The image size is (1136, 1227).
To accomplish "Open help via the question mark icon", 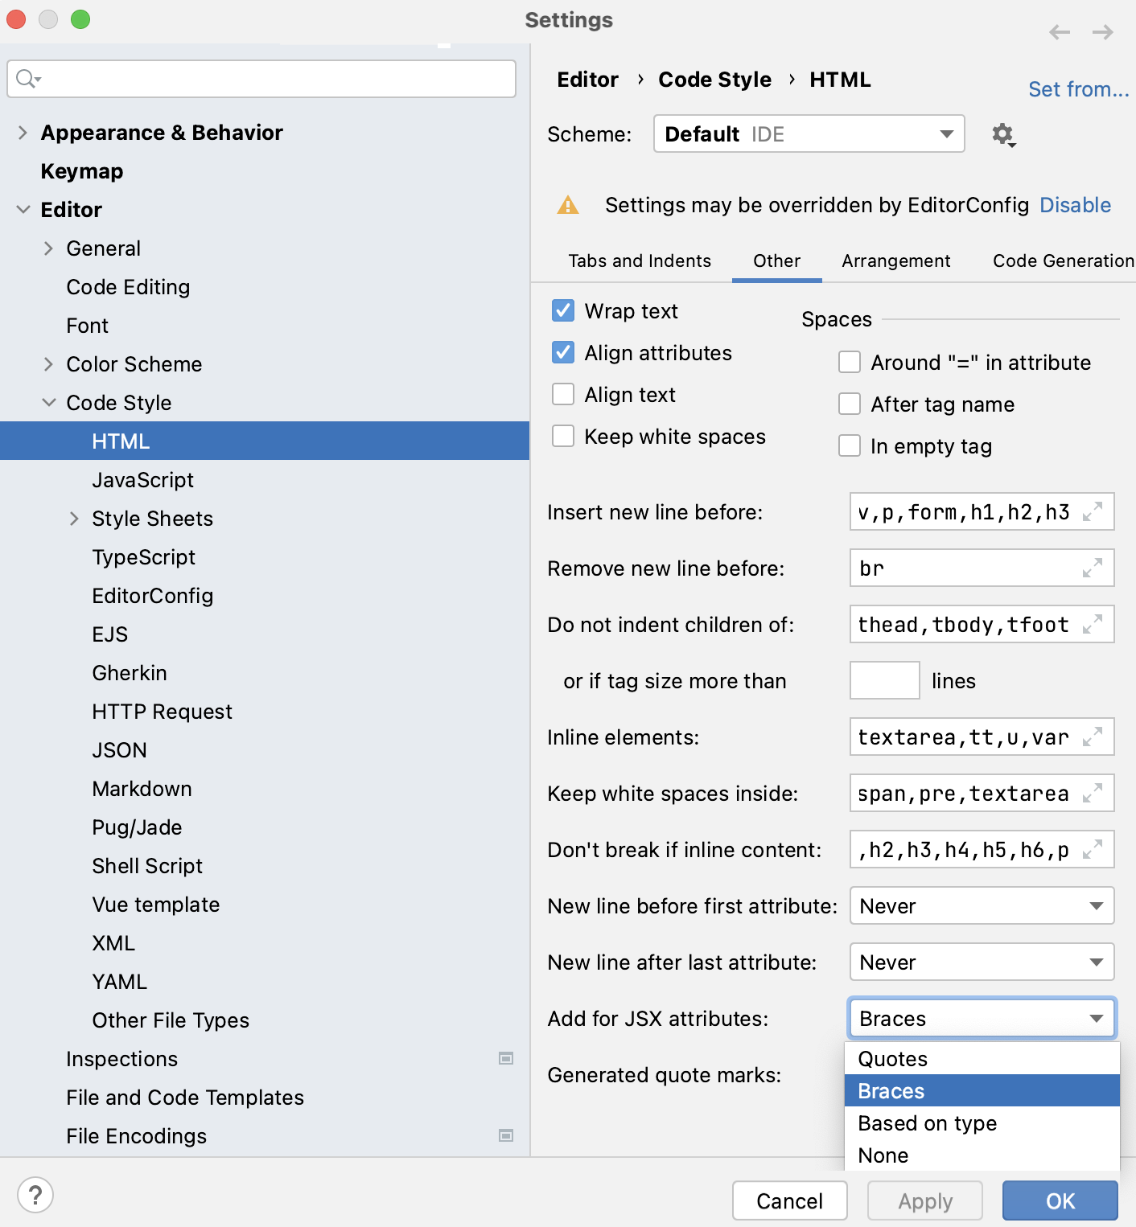I will (x=35, y=1195).
